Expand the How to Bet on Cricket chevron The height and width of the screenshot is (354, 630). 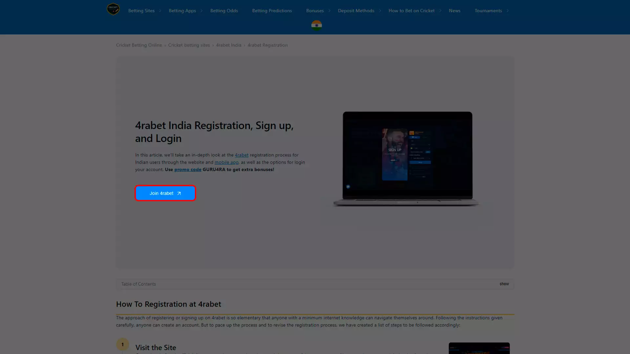tap(440, 10)
